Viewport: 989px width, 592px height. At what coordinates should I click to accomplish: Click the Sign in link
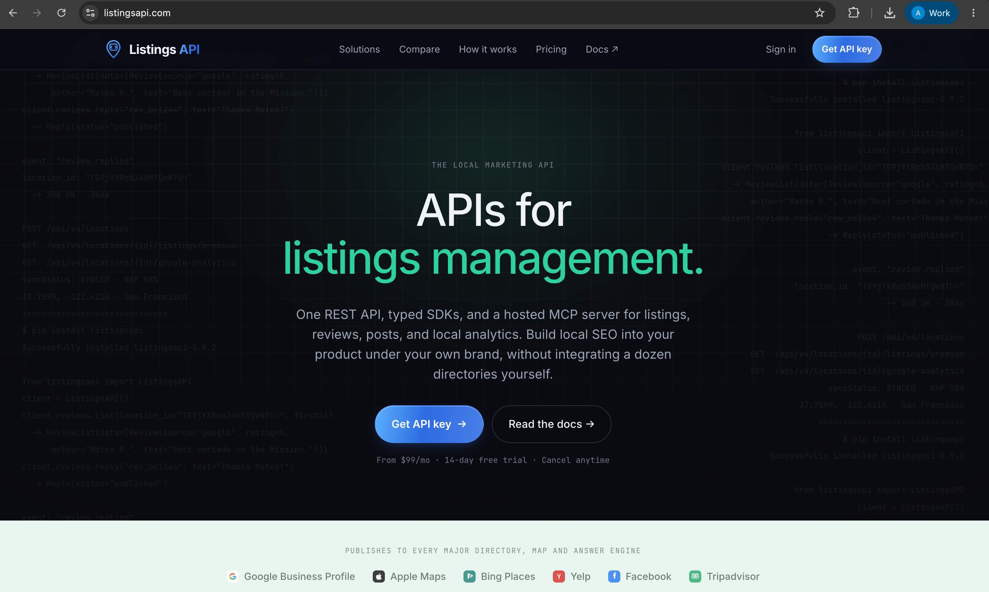point(780,49)
